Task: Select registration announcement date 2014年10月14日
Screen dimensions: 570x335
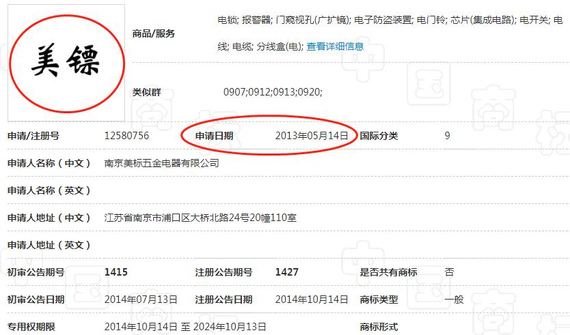Action: coord(312,300)
